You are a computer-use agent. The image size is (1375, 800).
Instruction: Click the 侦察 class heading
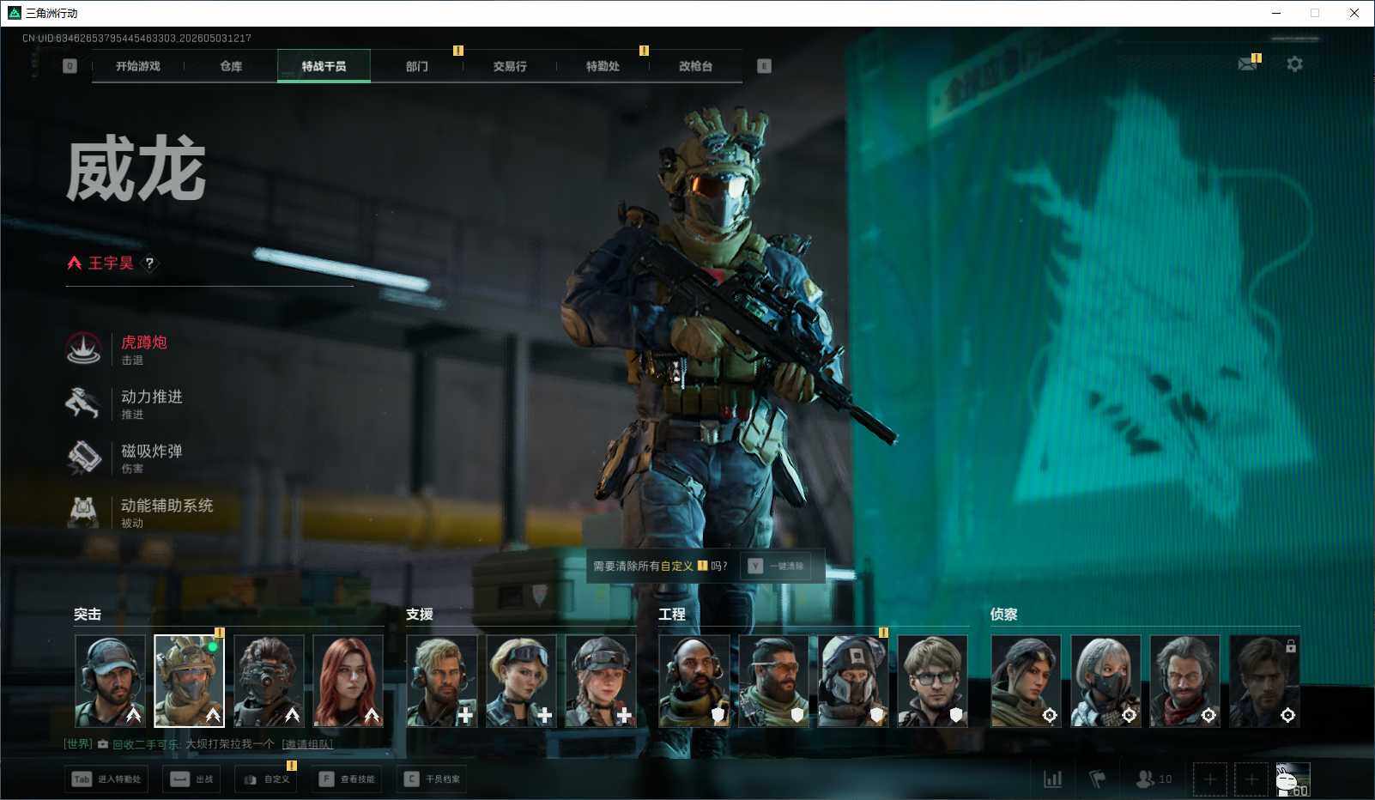tap(1004, 615)
